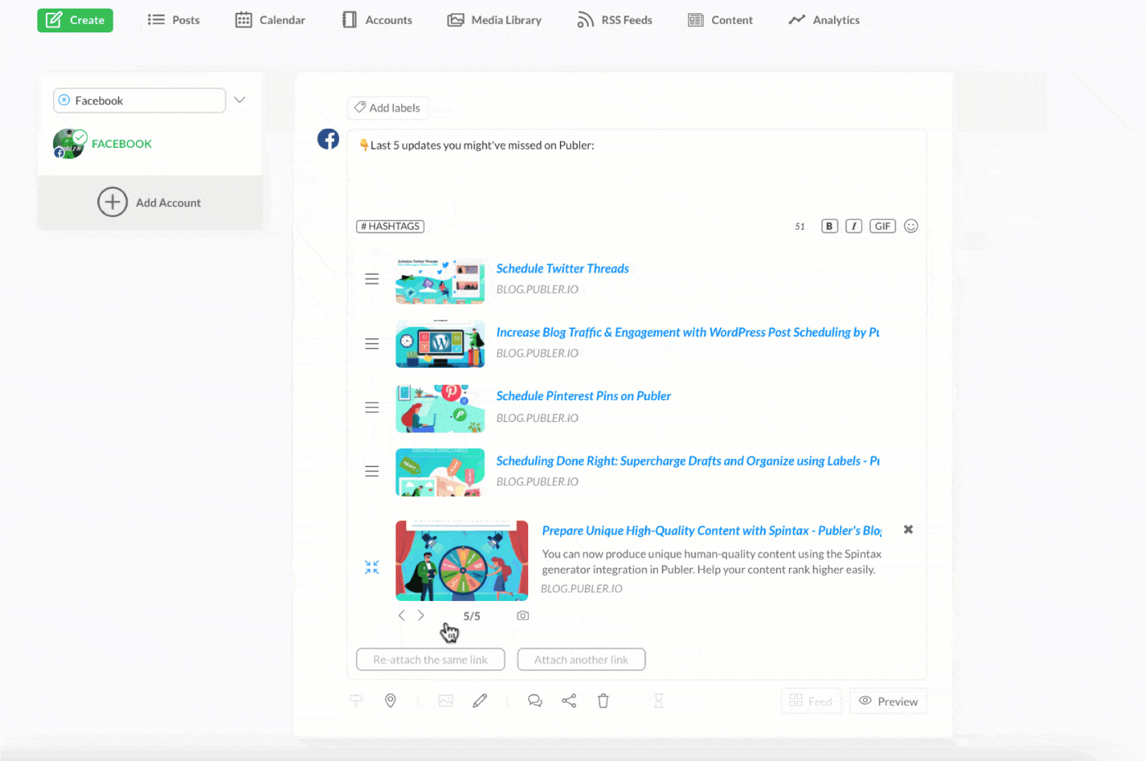Click Attach another link button
The image size is (1145, 761).
(581, 660)
